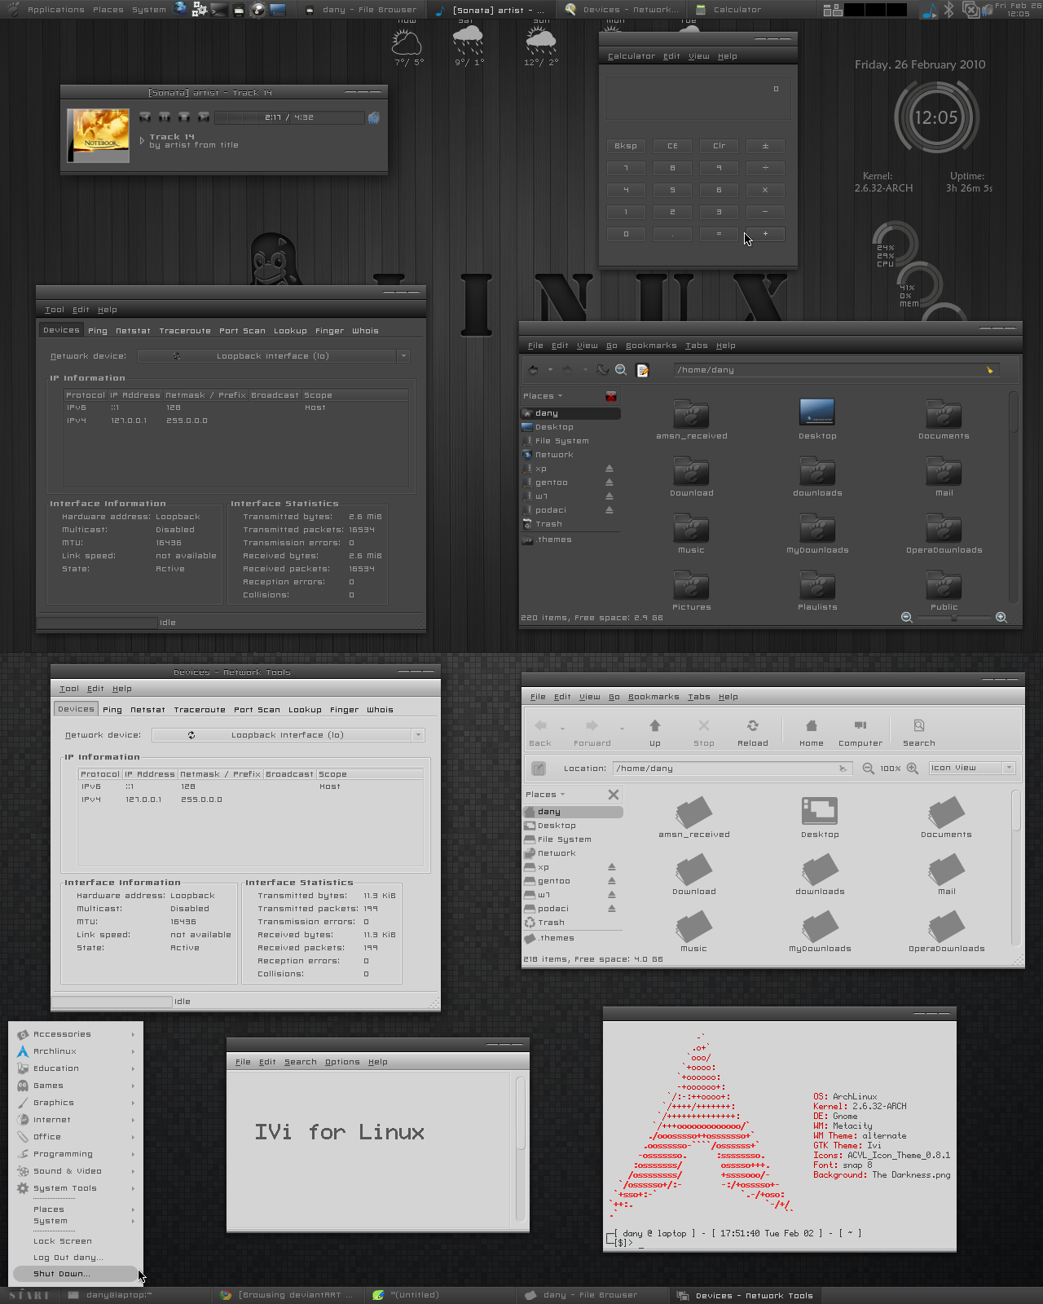
Task: Close the Places sidebar in dark file browser
Action: pyautogui.click(x=611, y=396)
